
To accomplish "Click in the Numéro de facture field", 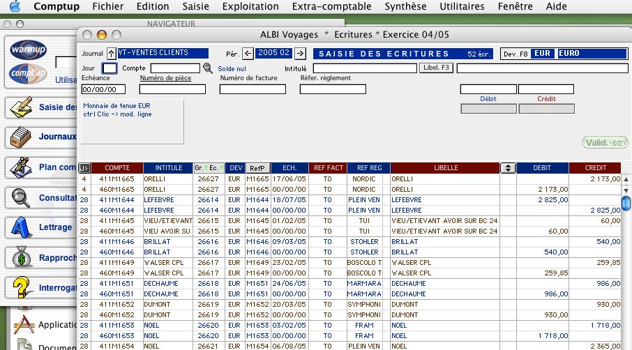I will (x=253, y=89).
